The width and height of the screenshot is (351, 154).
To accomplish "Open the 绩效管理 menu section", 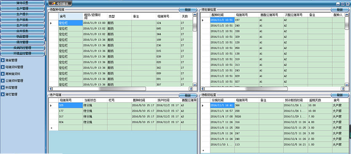I will (22, 42).
